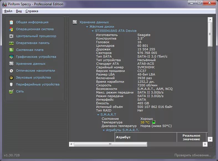
Task: Click the Норма (ниже 50°C) value
Action: [x=156, y=126]
